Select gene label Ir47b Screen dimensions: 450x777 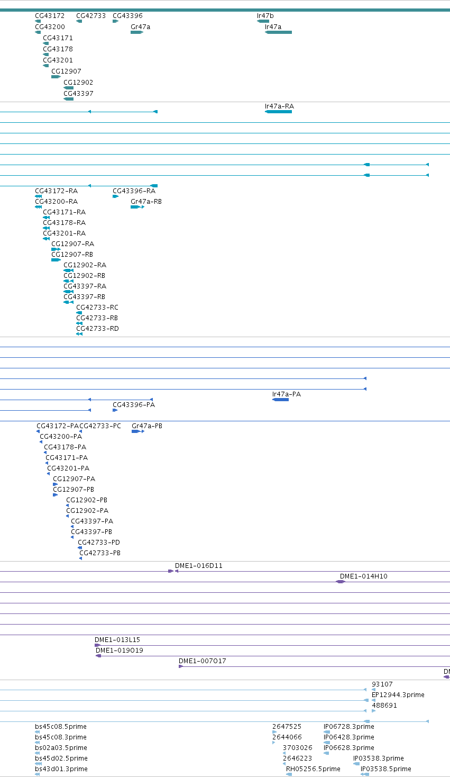click(x=265, y=16)
